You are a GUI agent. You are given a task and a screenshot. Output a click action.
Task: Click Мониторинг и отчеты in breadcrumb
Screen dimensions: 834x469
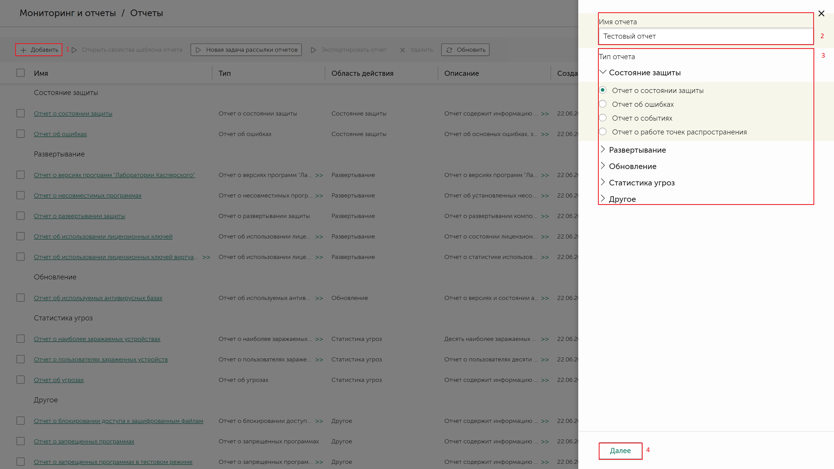point(68,13)
